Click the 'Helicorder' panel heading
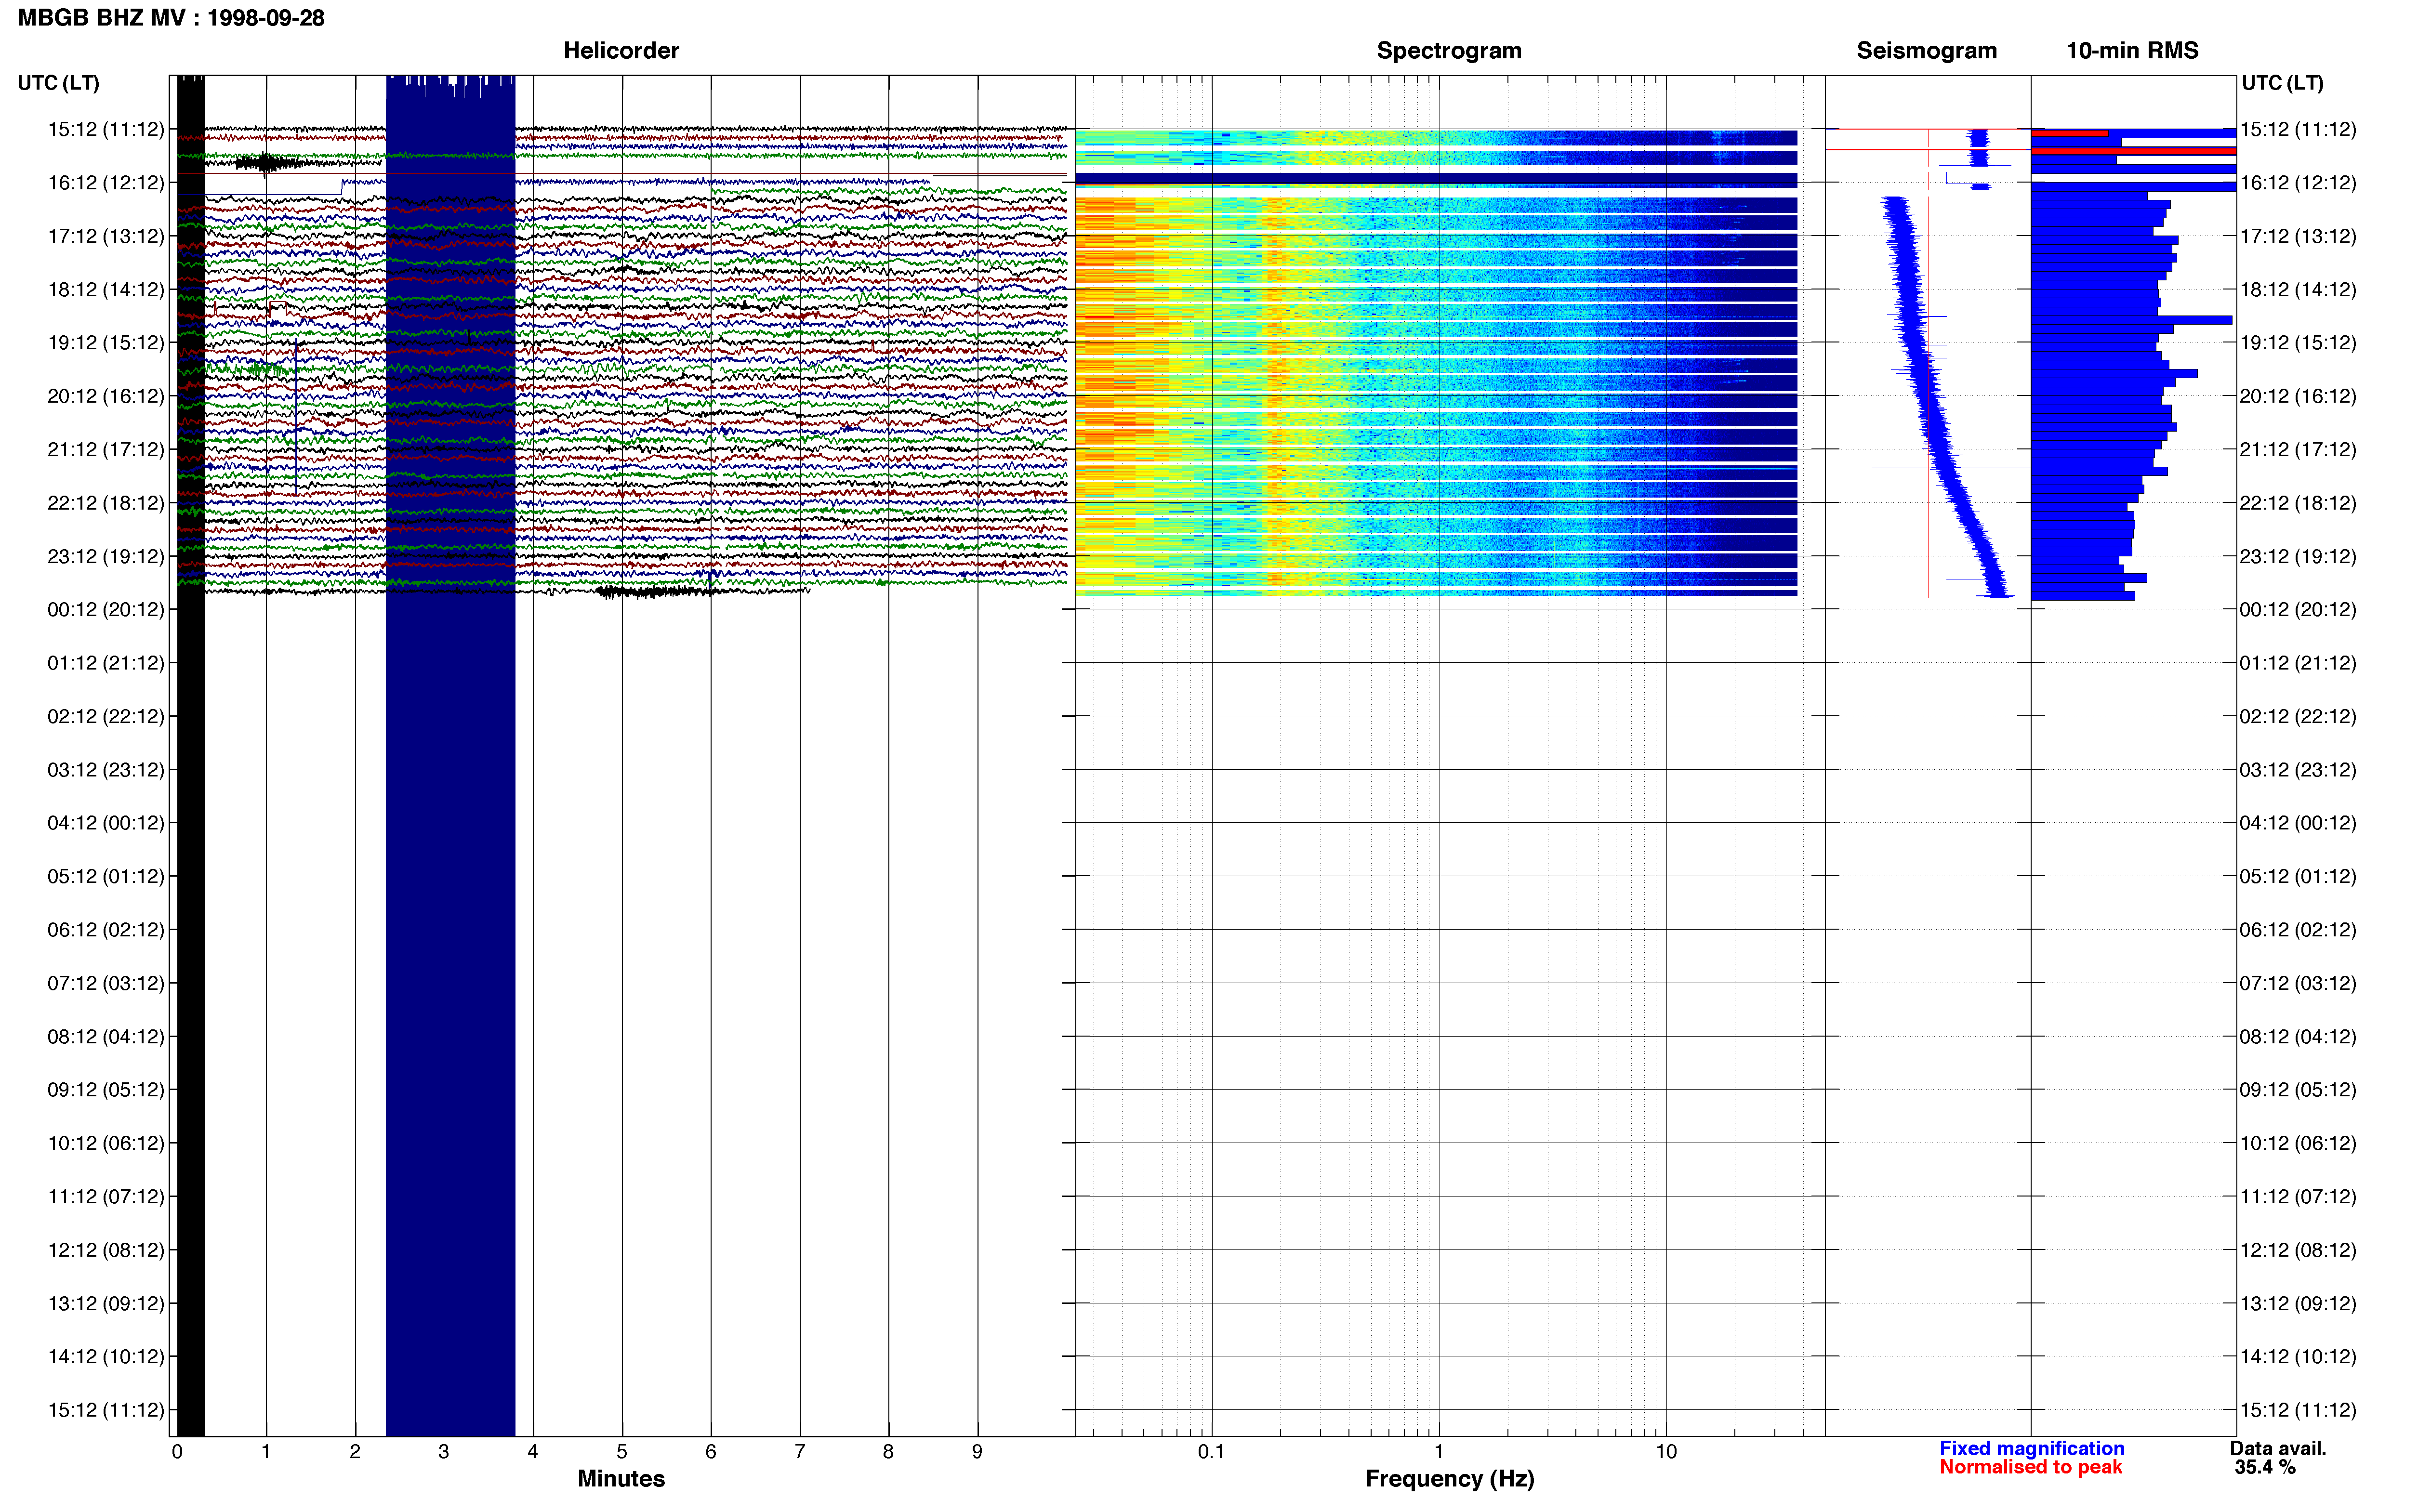This screenshot has height=1512, width=2418. [621, 50]
